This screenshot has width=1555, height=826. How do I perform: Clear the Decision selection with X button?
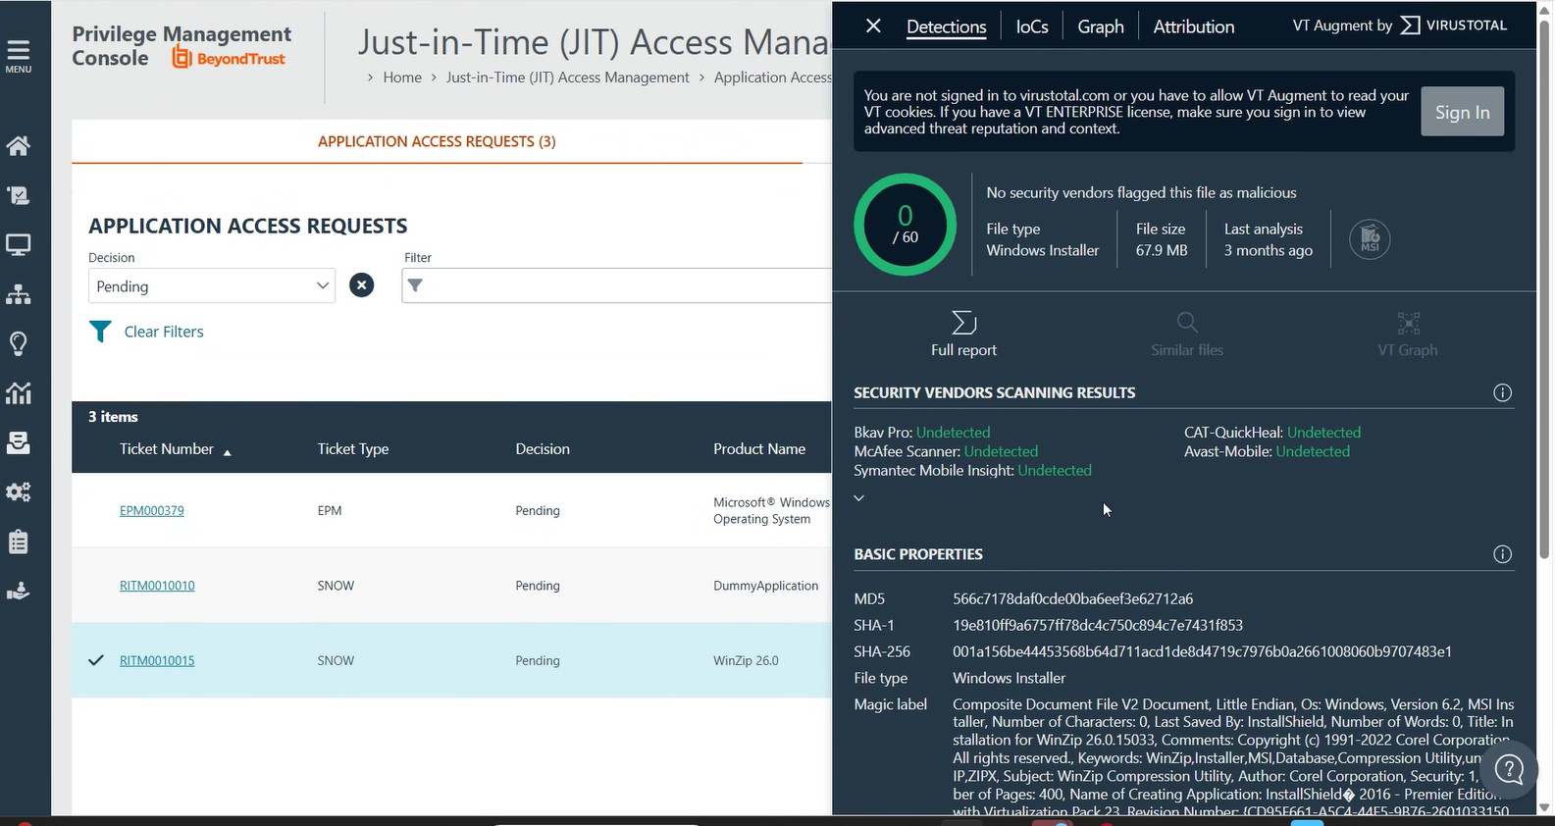pyautogui.click(x=362, y=285)
